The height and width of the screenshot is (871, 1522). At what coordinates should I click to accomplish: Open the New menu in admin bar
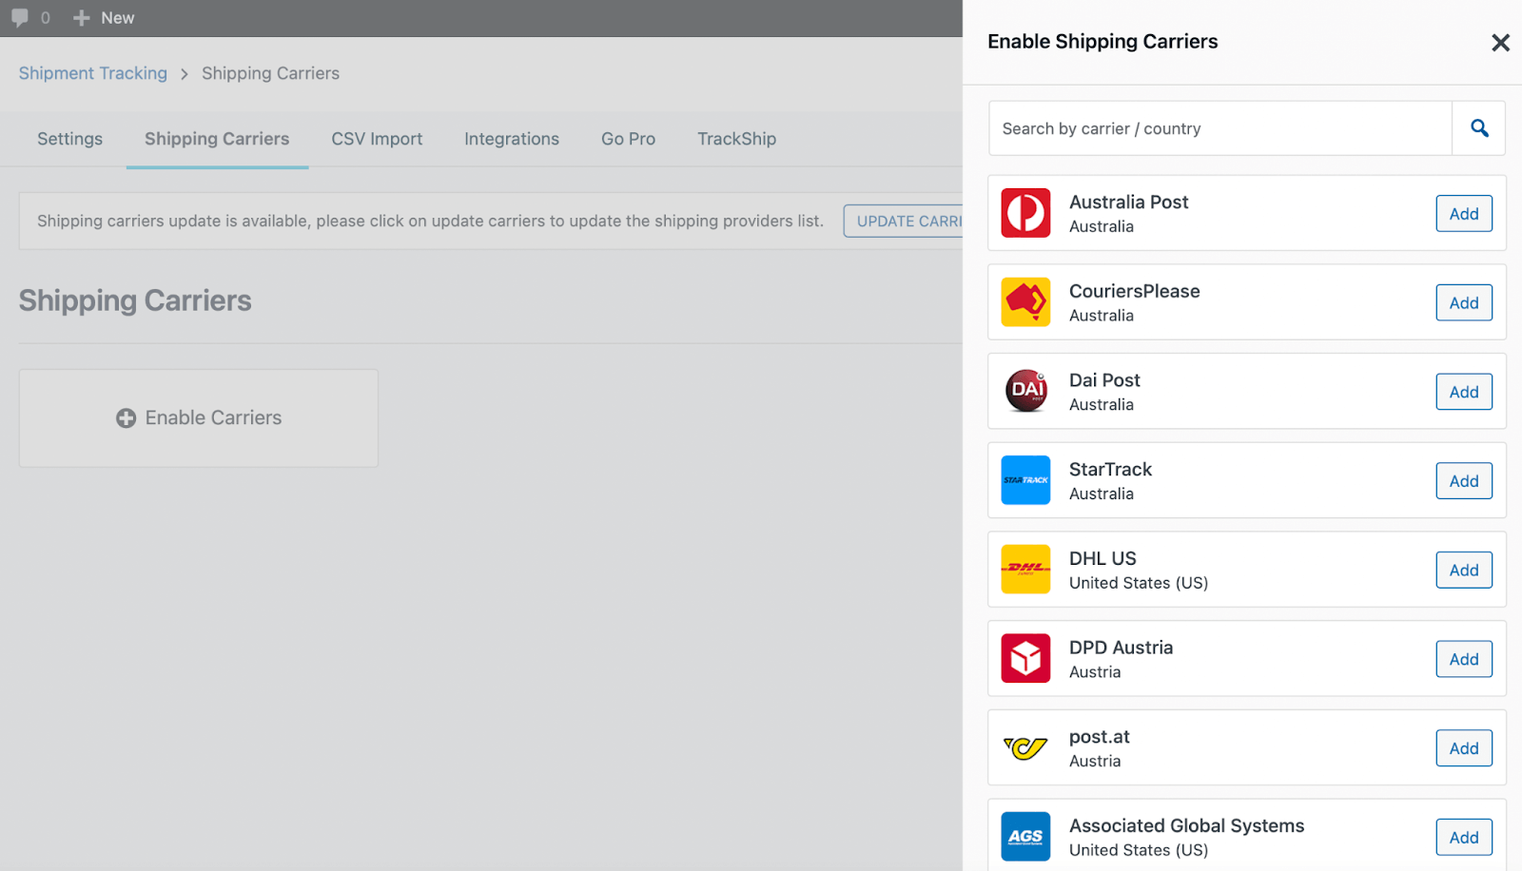point(104,17)
